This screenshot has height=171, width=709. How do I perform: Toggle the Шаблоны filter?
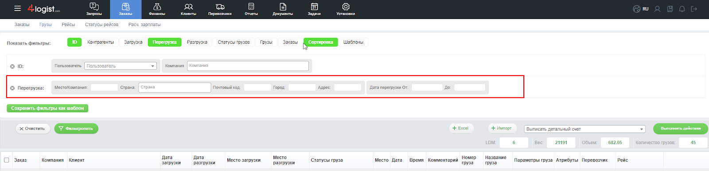353,42
